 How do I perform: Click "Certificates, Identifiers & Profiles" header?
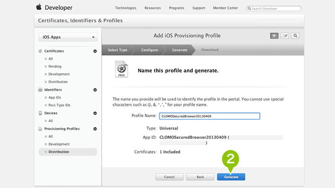[x=80, y=20]
